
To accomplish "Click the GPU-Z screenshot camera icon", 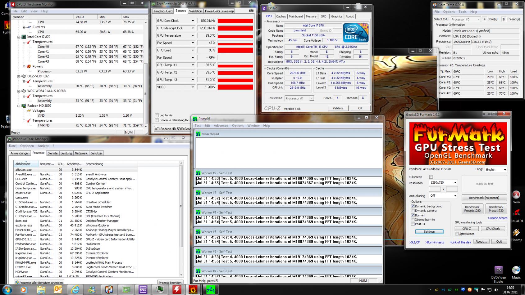I will tap(251, 11).
